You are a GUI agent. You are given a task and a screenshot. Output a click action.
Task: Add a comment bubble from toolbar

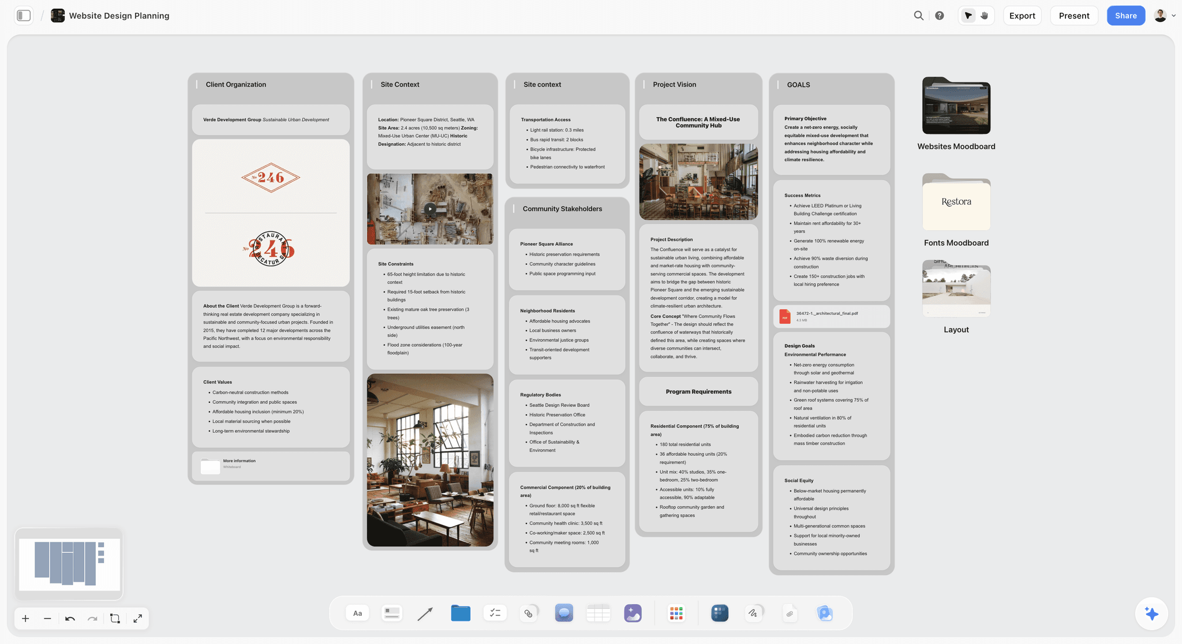[x=564, y=613]
